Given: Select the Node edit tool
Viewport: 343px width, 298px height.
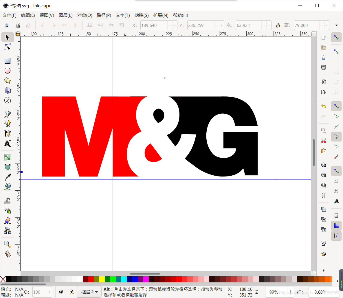Looking at the screenshot, I should 8,47.
